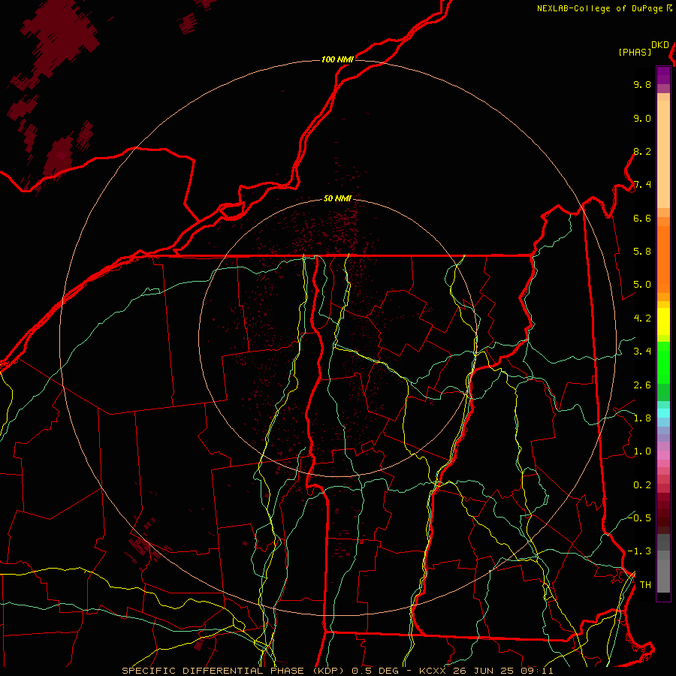Select the 2.6 scale value
This screenshot has width=676, height=676.
642,385
